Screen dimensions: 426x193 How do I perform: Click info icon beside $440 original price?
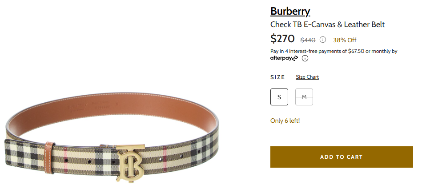tap(322, 40)
